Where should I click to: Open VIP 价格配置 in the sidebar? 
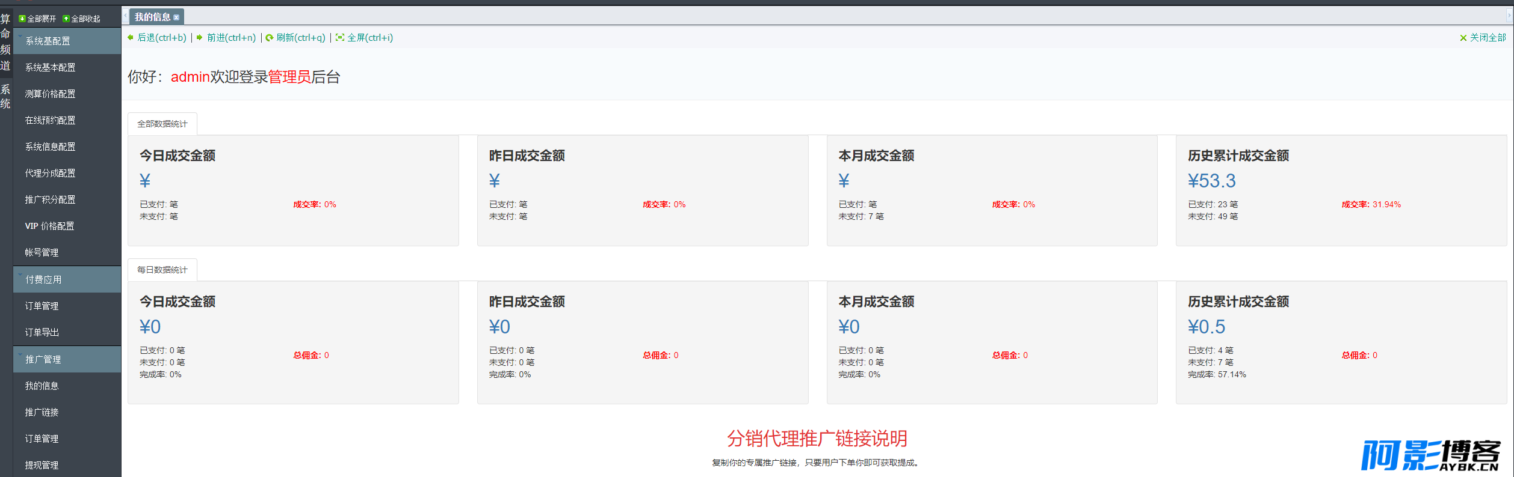pos(49,226)
